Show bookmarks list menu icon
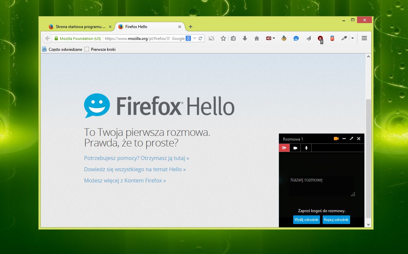The width and height of the screenshot is (408, 254). pos(233,38)
